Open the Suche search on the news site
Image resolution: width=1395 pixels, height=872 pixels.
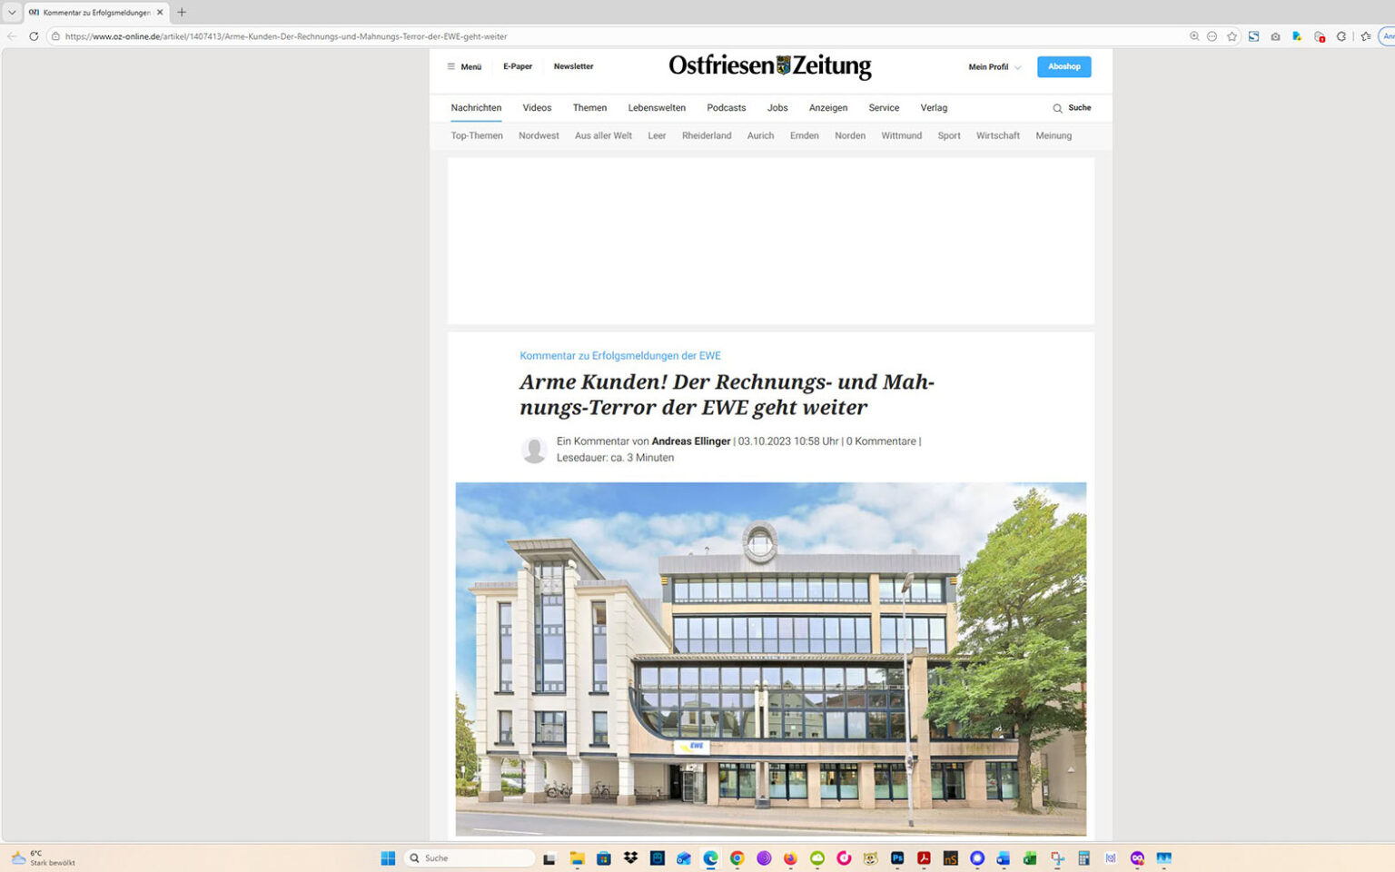1072,107
